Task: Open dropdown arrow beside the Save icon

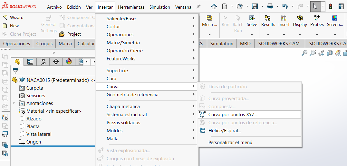Action: point(262,6)
